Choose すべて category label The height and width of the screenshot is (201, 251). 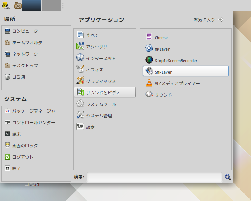(x=93, y=35)
